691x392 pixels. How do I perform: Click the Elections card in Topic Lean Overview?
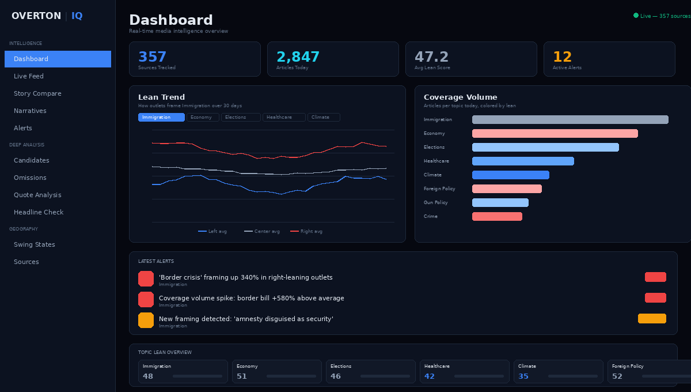pyautogui.click(x=370, y=371)
